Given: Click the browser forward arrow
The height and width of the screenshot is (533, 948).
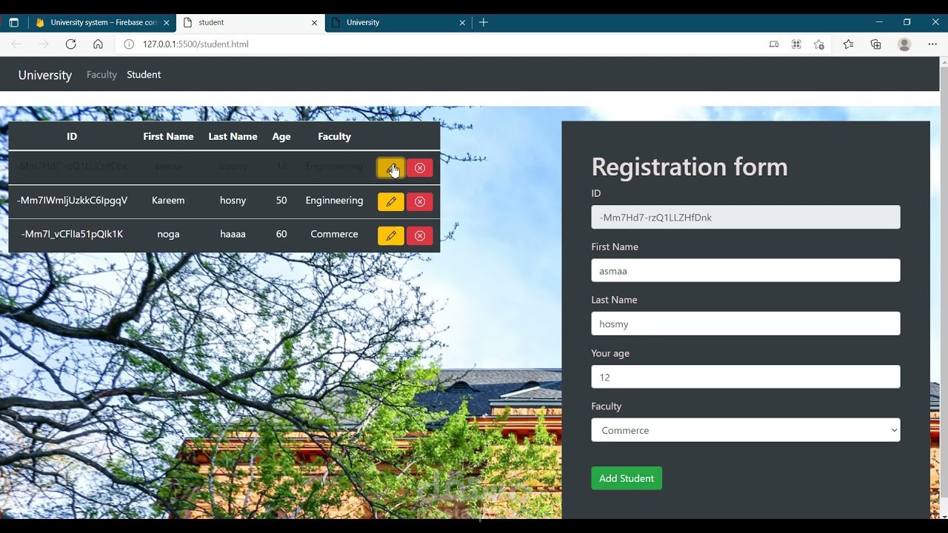Looking at the screenshot, I should coord(44,44).
